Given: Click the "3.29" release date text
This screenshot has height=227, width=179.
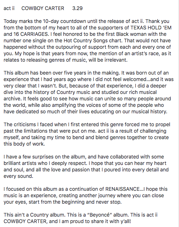Looking at the screenshot, I should pyautogui.click(x=77, y=8).
